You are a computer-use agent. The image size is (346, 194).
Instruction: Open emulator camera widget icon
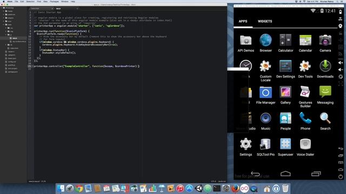coord(341,26)
